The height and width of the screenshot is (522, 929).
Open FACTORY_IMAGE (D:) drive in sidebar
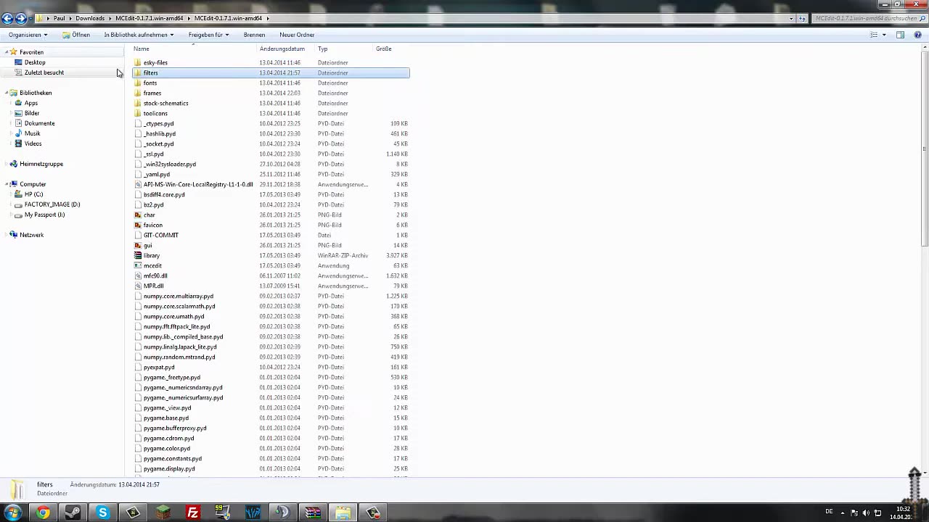[52, 204]
